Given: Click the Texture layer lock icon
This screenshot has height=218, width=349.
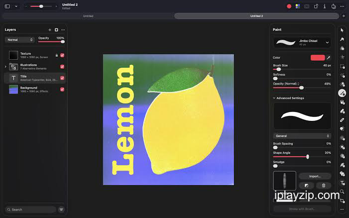Looking at the screenshot, I should pos(57,55).
